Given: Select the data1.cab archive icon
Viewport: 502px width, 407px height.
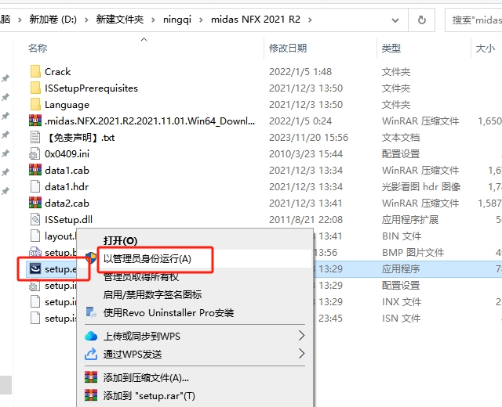Looking at the screenshot, I should click(x=35, y=170).
